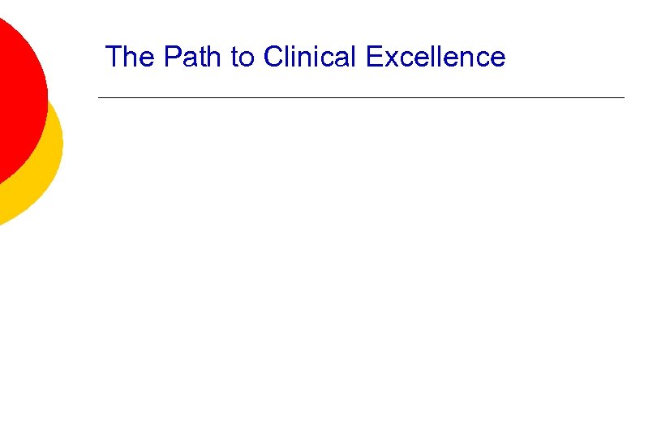
Task: Click the slide title text
Action: [x=305, y=57]
